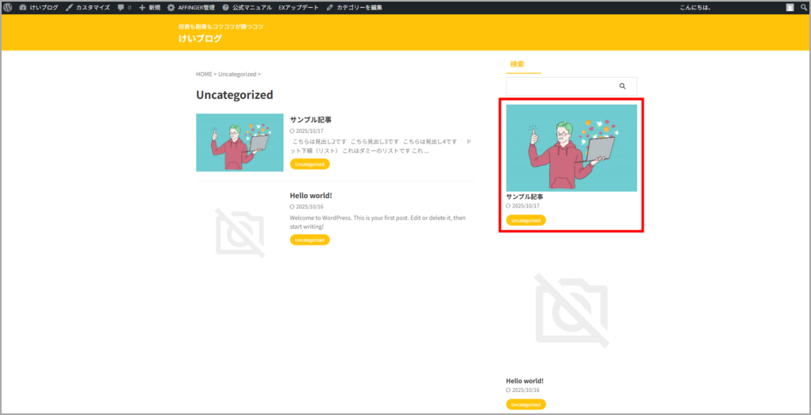Open the Hello world! post in main list
Viewport: 811px width, 415px height.
[x=310, y=195]
